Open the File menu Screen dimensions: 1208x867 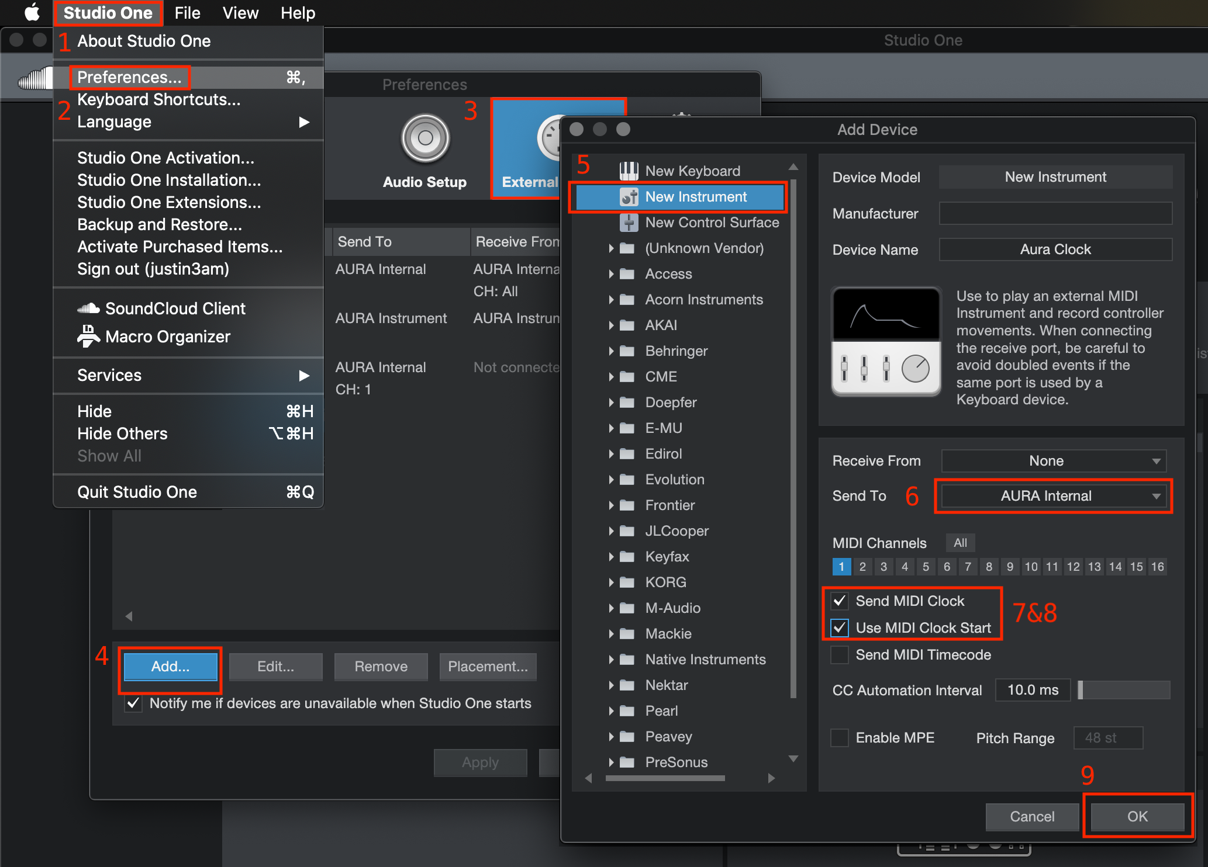(187, 13)
